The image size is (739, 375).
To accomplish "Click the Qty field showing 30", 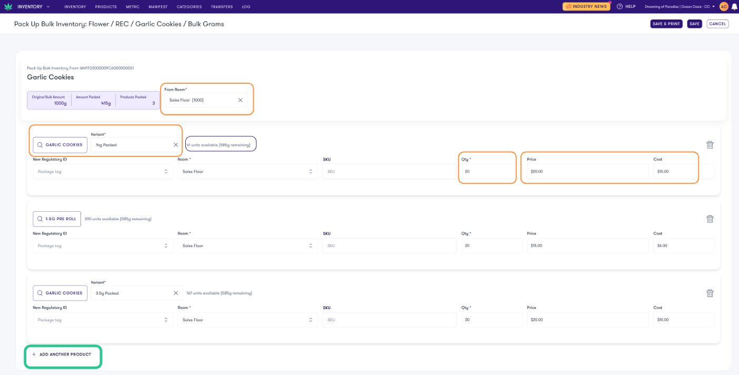I will pos(492,320).
